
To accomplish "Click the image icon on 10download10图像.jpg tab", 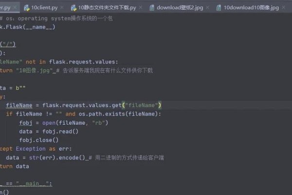I will pyautogui.click(x=219, y=8).
